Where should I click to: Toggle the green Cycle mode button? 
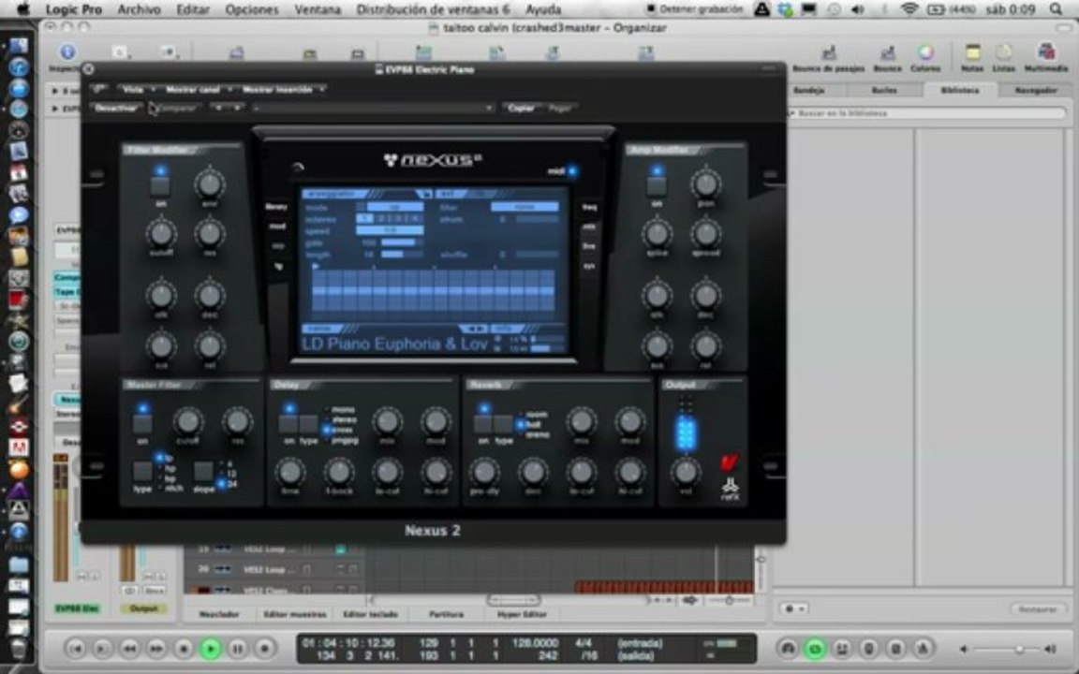point(816,649)
